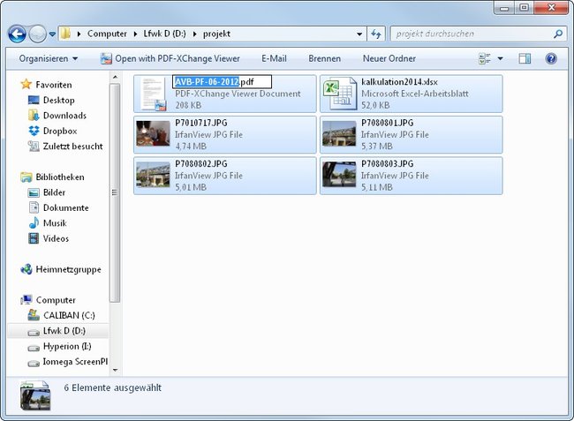Open the view options dropdown arrow

click(500, 58)
